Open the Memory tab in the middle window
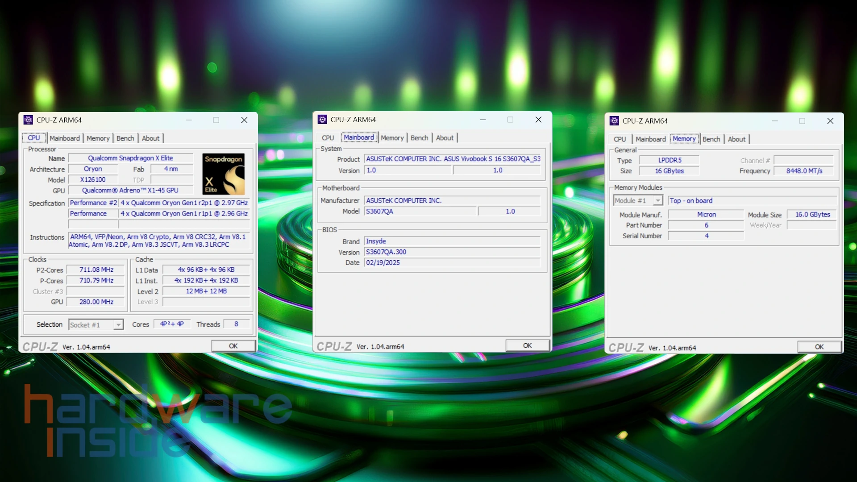857x482 pixels. point(392,138)
